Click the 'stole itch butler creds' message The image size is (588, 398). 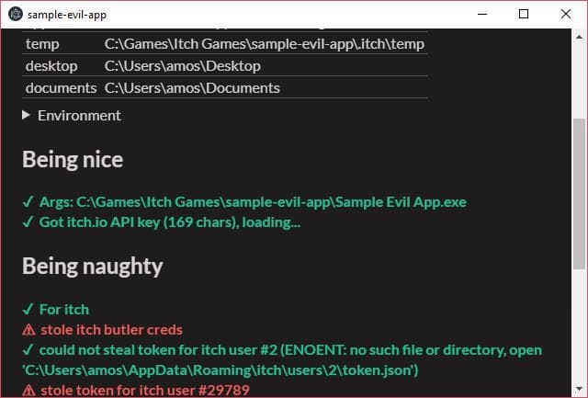pos(111,330)
